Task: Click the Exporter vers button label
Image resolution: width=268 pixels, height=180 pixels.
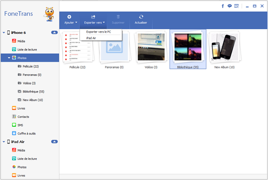Action: pyautogui.click(x=93, y=23)
